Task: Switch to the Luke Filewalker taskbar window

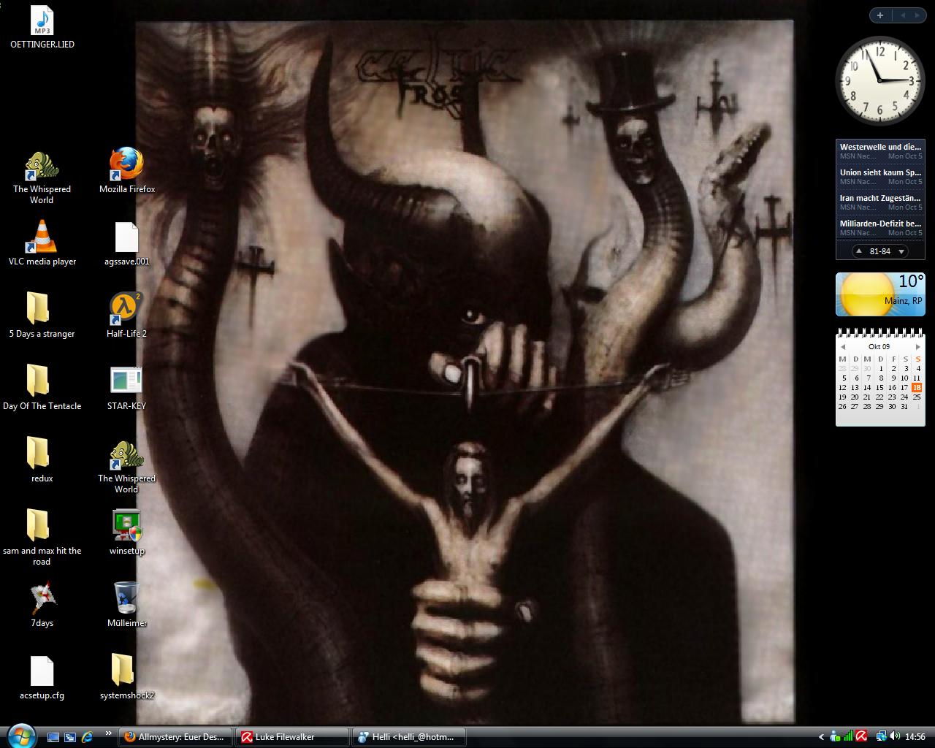Action: click(x=292, y=737)
